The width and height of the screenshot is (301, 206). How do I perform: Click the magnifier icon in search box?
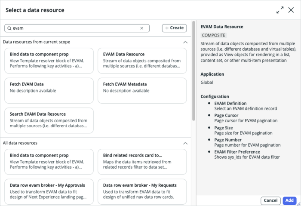click(9, 28)
